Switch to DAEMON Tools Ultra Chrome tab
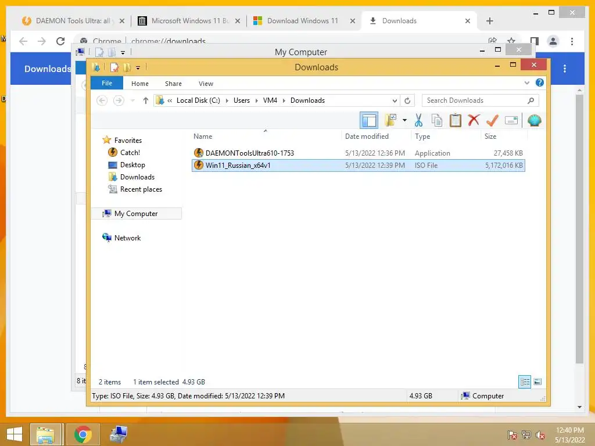This screenshot has height=446, width=595. [x=73, y=21]
